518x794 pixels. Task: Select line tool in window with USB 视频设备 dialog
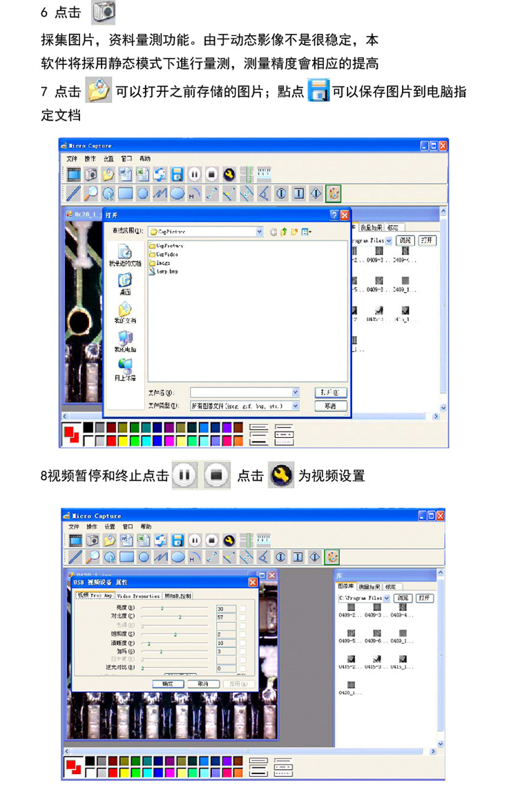75,557
